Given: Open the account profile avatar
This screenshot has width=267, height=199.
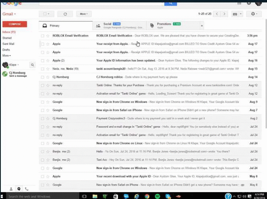Looking at the screenshot, I should point(258,3).
